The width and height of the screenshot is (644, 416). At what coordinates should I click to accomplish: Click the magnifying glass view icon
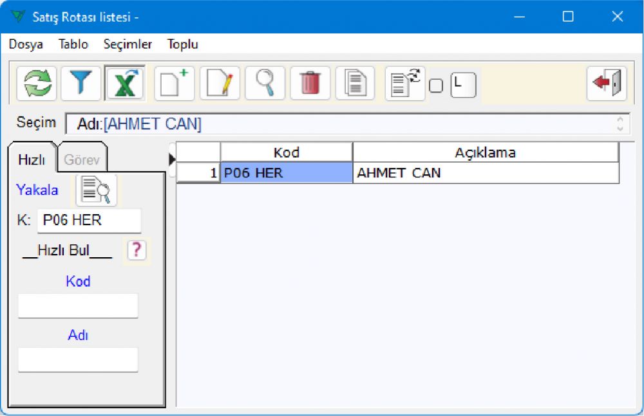pos(265,84)
